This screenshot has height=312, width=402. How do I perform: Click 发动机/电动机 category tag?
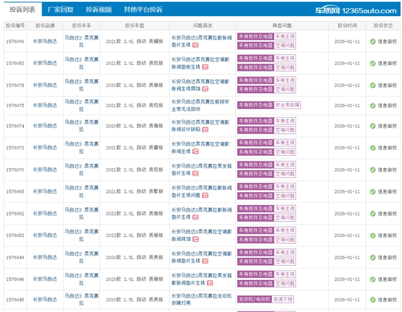tap(255, 299)
